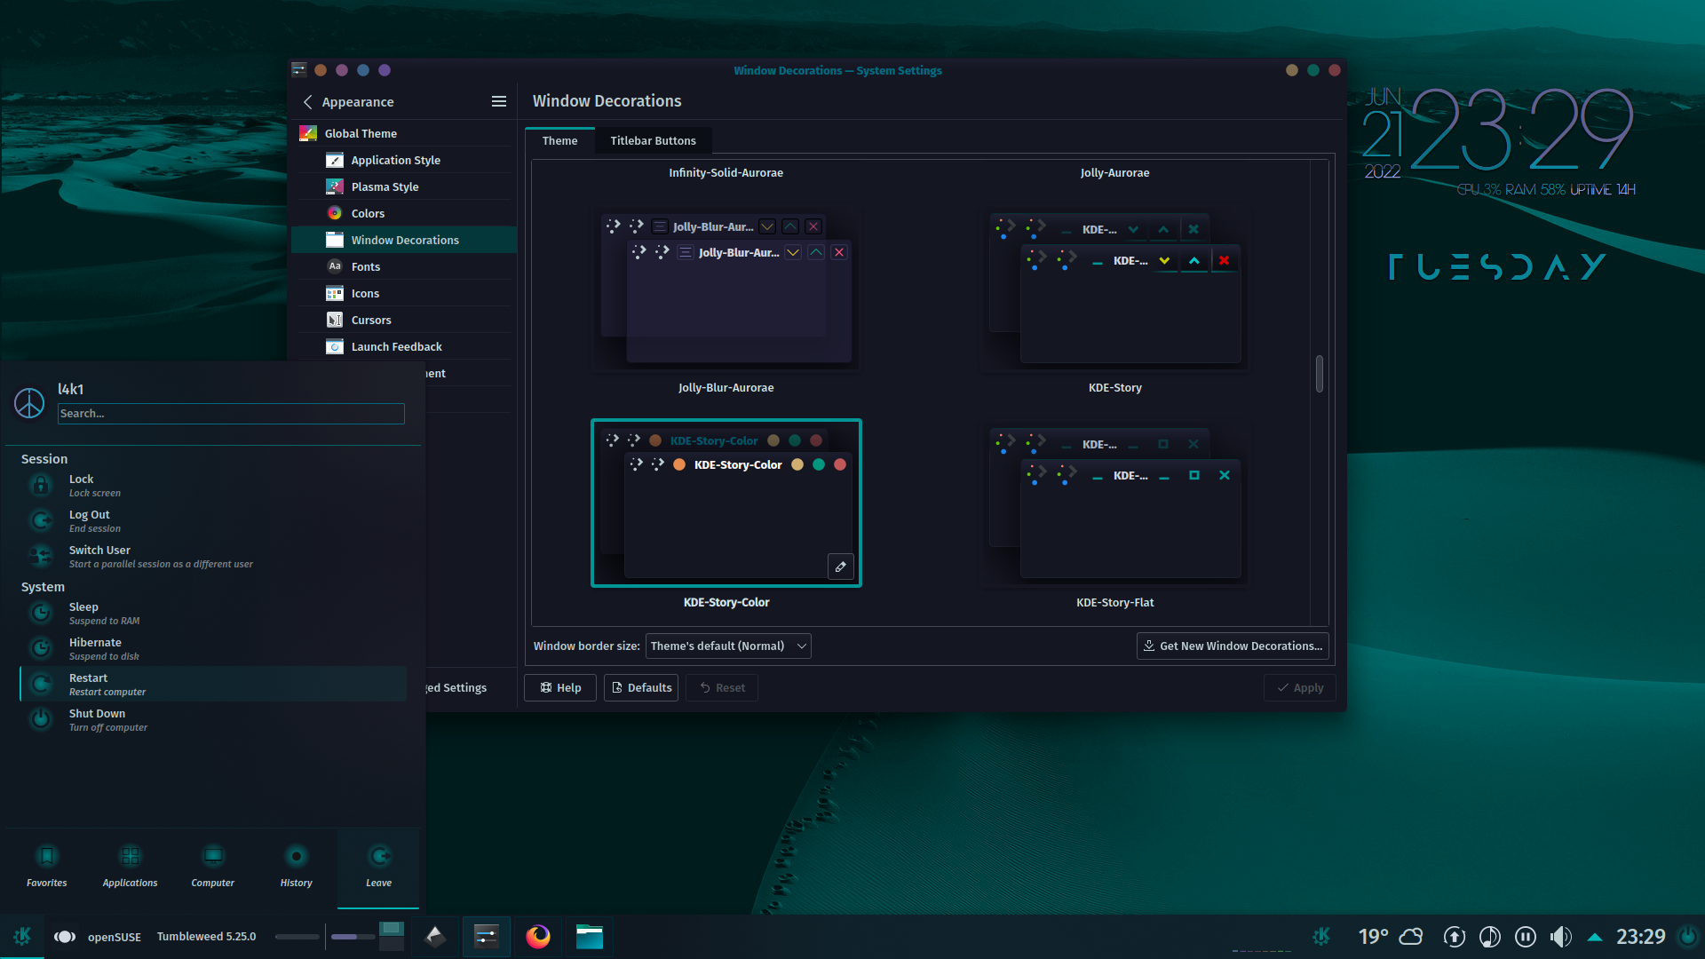Choose the KDE-Story-Flat decoration preview
This screenshot has height=959, width=1705.
[1114, 503]
